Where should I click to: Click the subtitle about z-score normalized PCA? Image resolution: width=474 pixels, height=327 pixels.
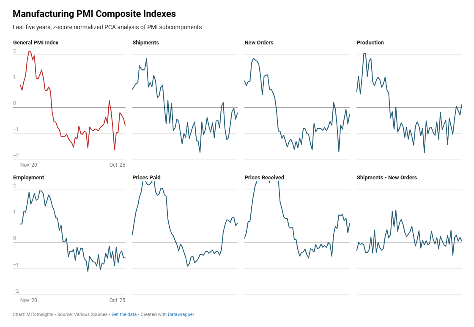(x=107, y=27)
